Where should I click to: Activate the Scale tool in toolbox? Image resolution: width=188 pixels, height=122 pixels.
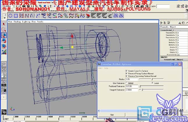tap(4, 46)
